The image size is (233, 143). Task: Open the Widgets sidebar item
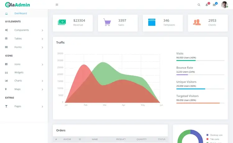click(19, 72)
